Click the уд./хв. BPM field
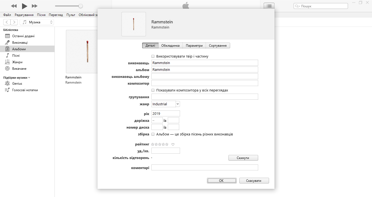Viewport: 372px width, 197px height. coord(166,151)
